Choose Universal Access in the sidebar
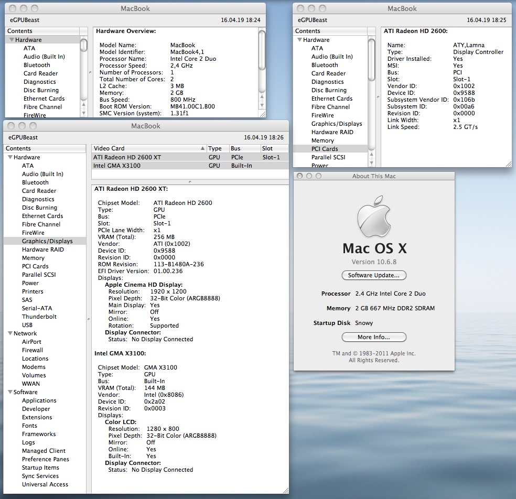This screenshot has height=499, width=516. point(45,484)
